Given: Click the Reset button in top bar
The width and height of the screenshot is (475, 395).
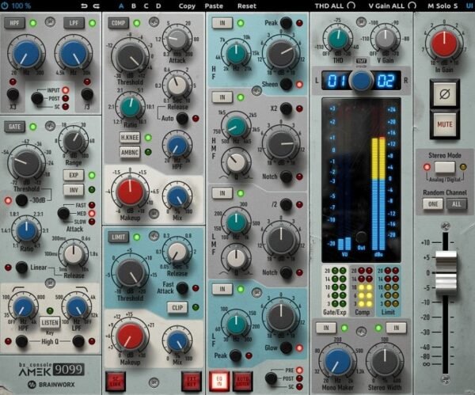Looking at the screenshot, I should pyautogui.click(x=247, y=6).
